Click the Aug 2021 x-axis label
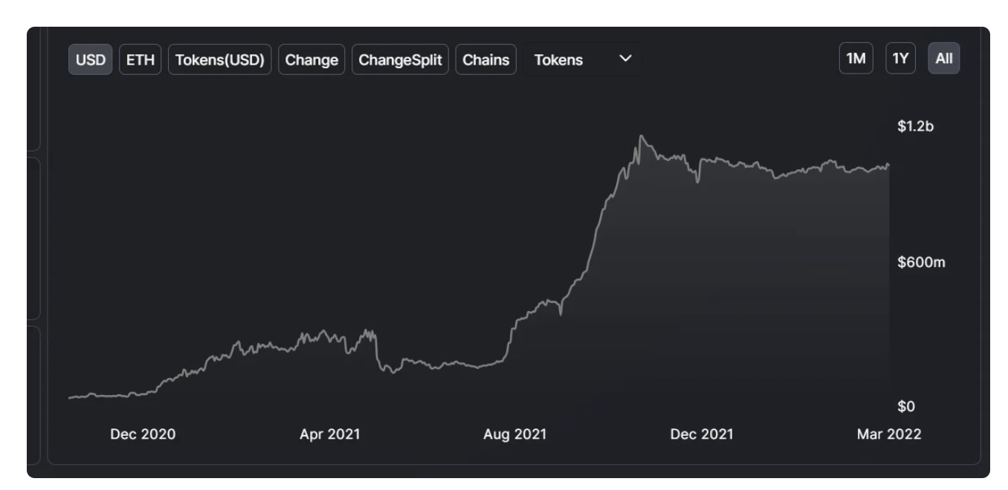The height and width of the screenshot is (490, 1008). [x=514, y=434]
